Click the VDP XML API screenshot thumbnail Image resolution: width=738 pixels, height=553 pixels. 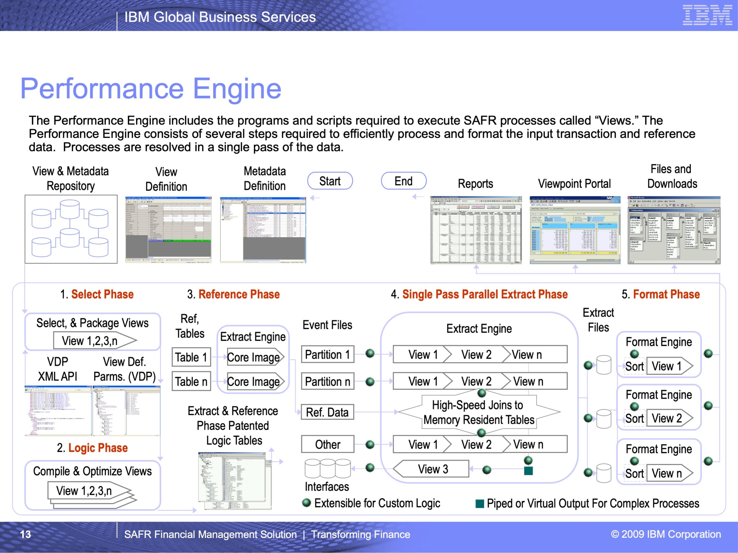(58, 411)
